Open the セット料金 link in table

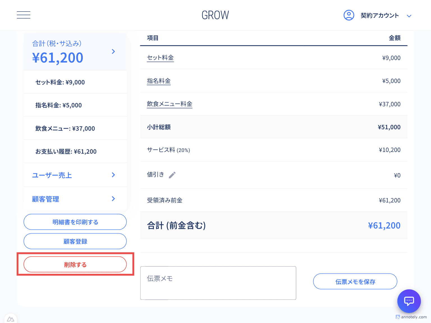tap(160, 58)
